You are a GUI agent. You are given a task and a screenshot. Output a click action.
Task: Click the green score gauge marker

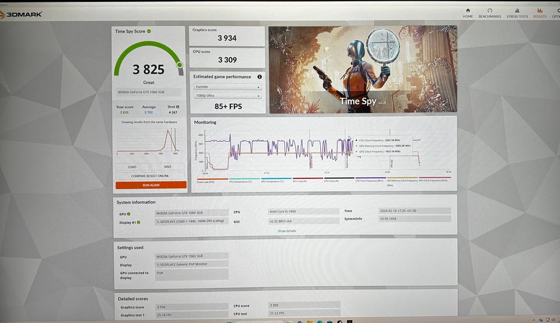(179, 65)
